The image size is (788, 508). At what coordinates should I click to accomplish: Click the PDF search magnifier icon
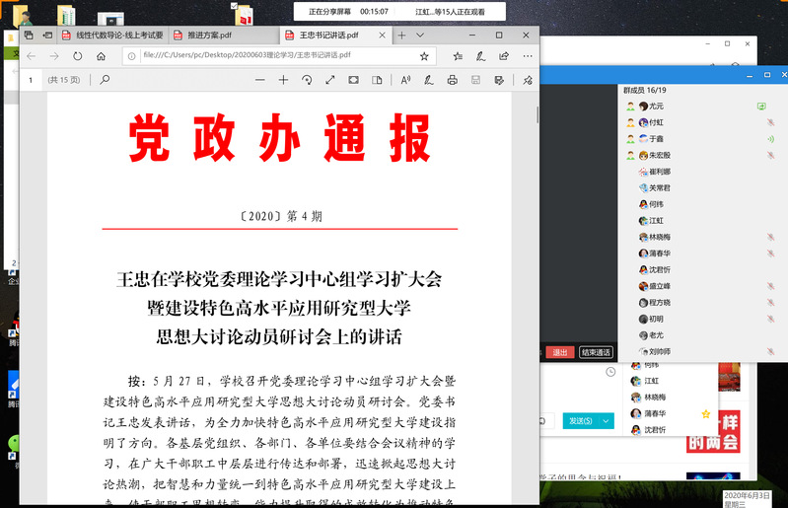point(106,80)
